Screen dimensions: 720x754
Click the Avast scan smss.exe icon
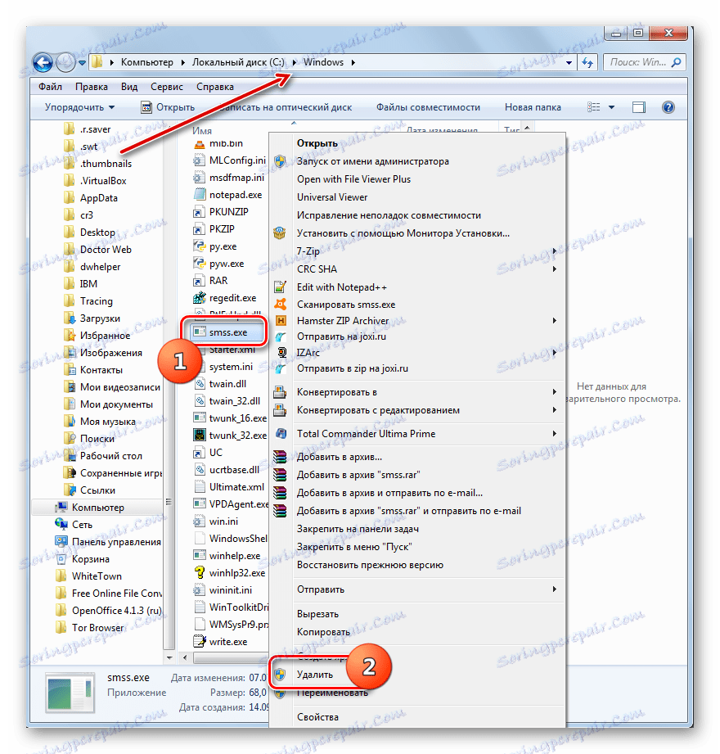pyautogui.click(x=280, y=305)
